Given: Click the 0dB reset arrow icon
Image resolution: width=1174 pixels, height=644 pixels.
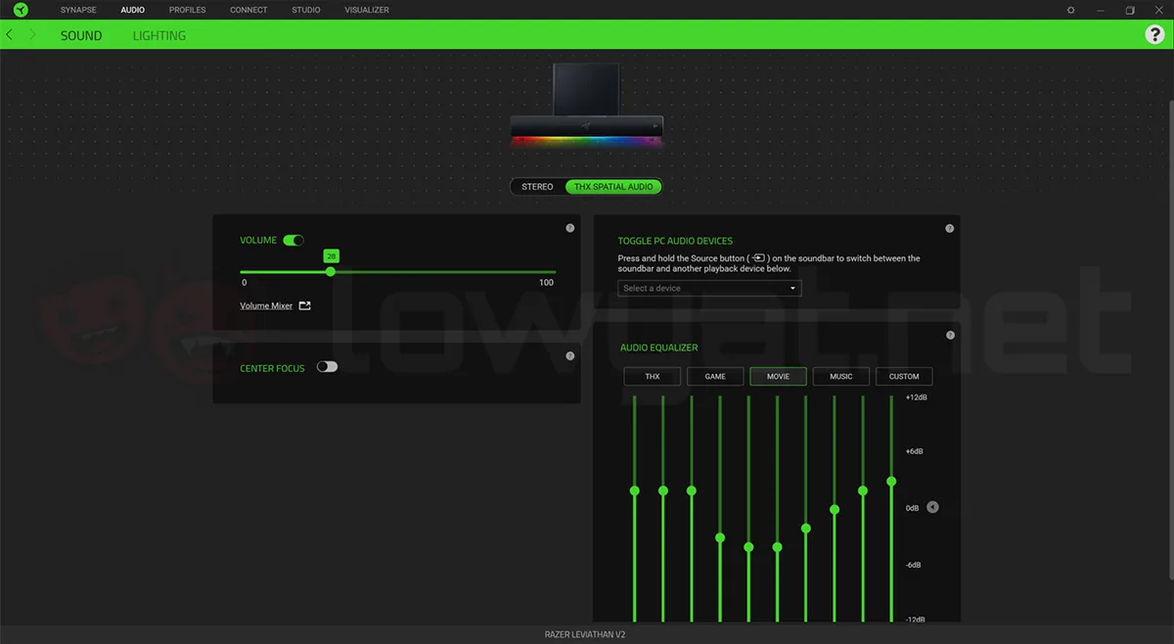Looking at the screenshot, I should click(x=932, y=507).
